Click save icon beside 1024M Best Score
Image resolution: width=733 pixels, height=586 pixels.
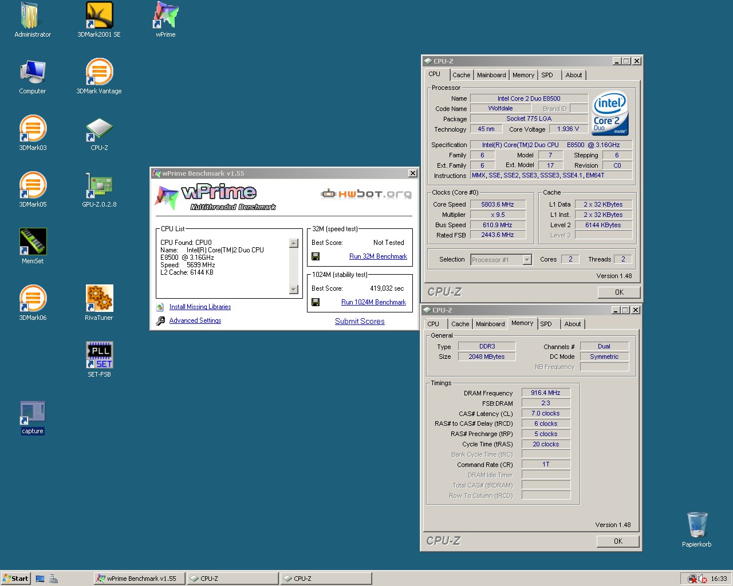(316, 302)
